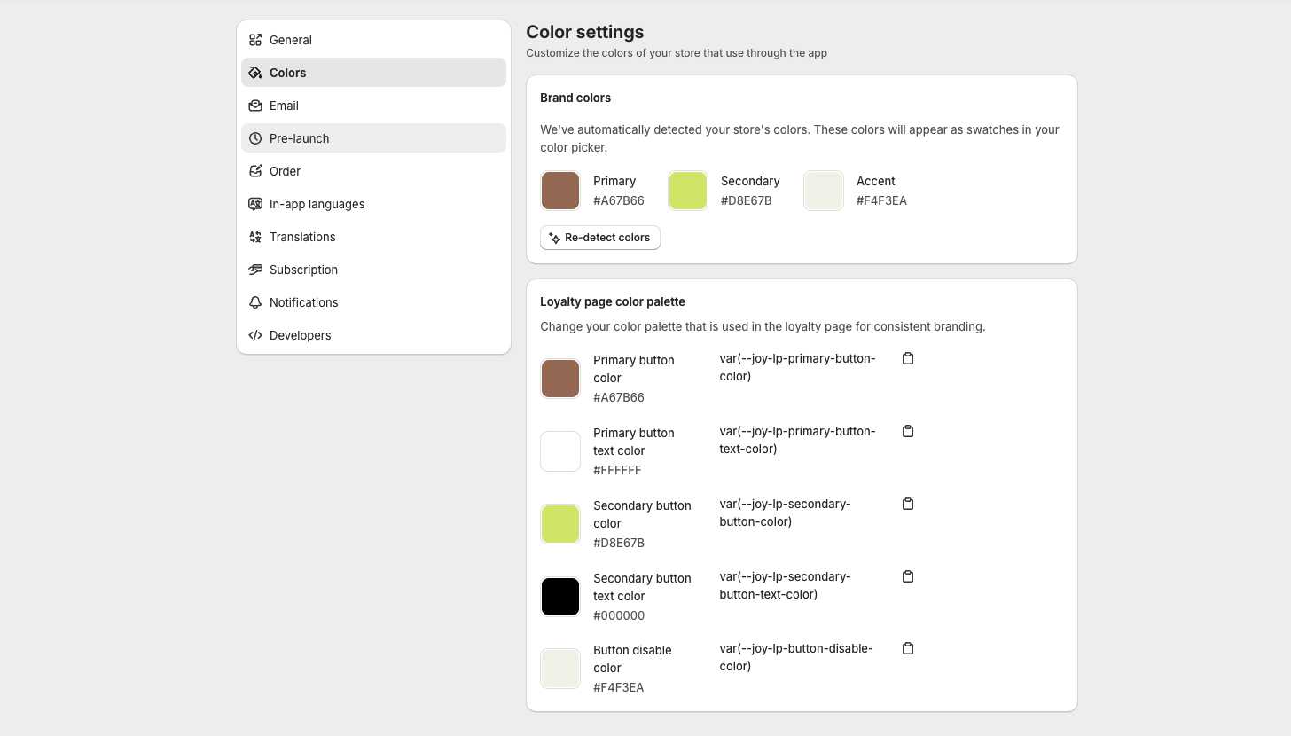Edit the Secondary button text color swatch

coord(560,597)
